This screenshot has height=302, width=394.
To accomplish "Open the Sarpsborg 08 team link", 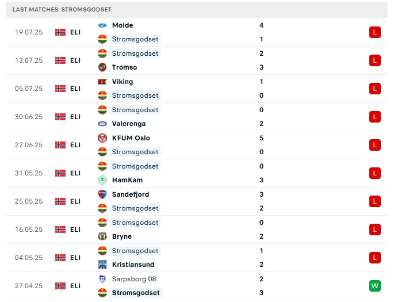I will (134, 279).
